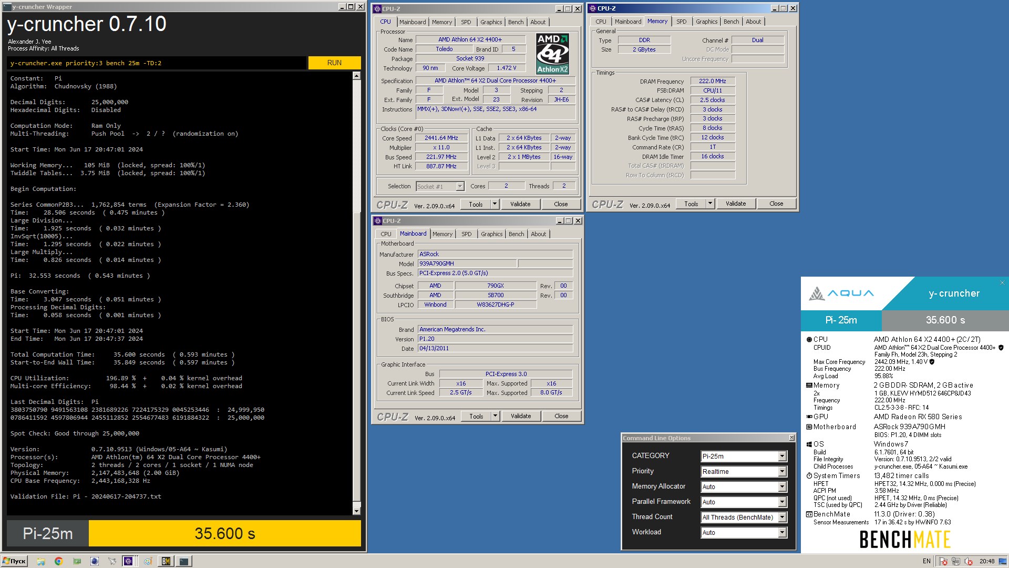Click the muted volume tray icon
Image resolution: width=1009 pixels, height=568 pixels.
point(968,561)
